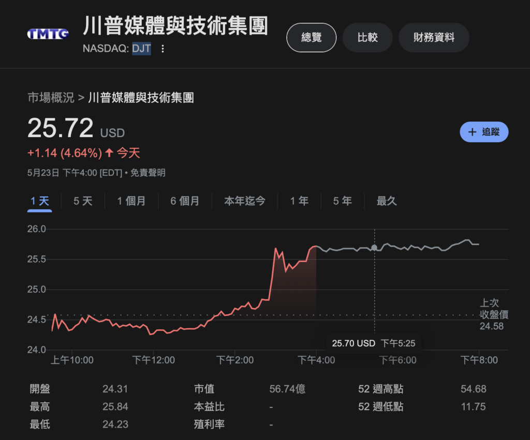Show the 1 個月 chart range

pyautogui.click(x=131, y=201)
